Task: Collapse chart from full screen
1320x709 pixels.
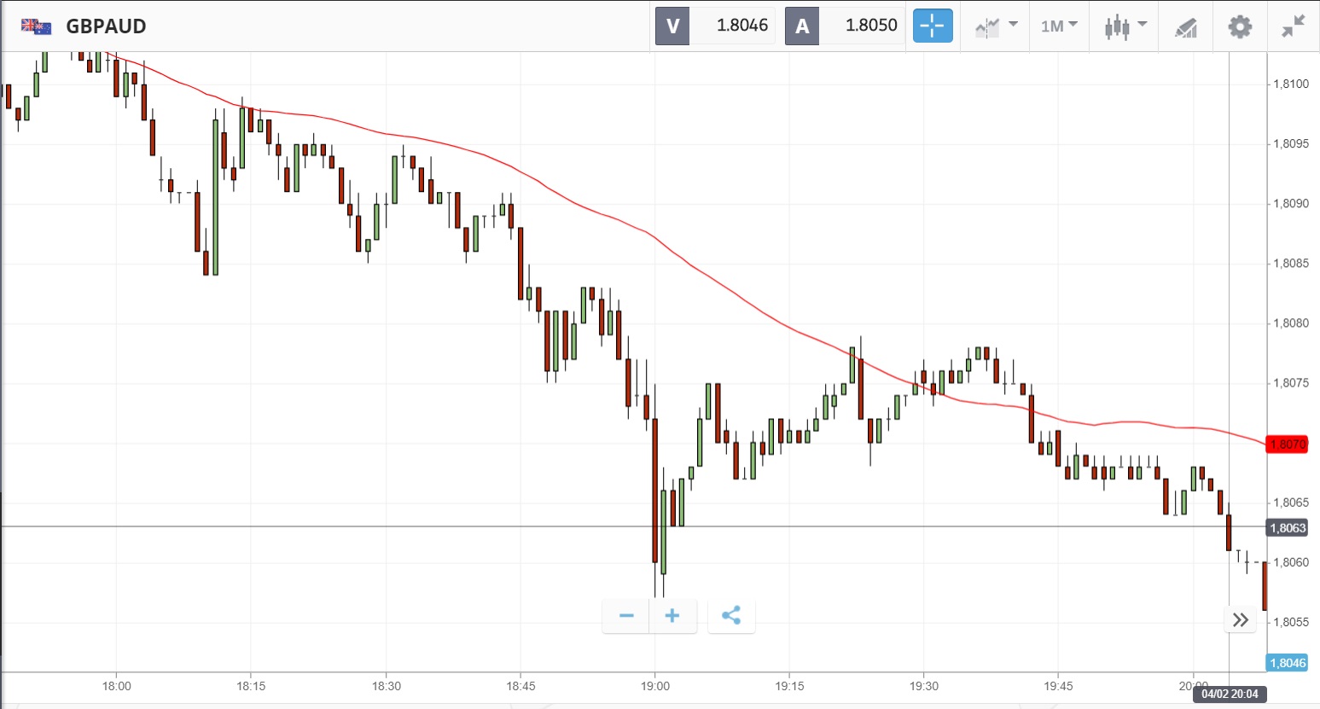Action: (x=1293, y=26)
